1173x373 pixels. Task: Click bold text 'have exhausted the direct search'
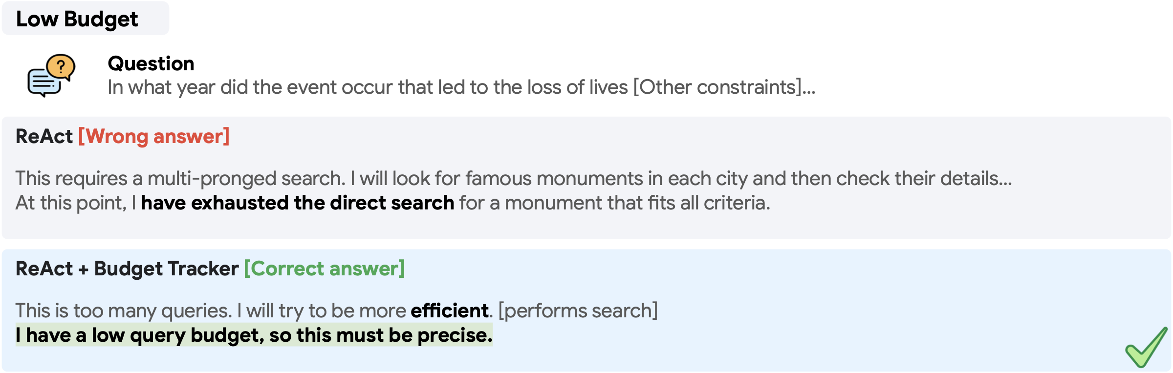(297, 203)
